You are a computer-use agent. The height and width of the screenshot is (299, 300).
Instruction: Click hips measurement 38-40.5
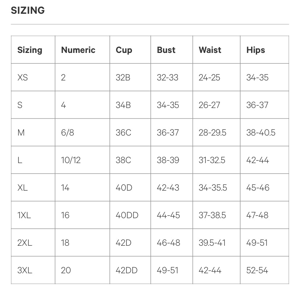(261, 133)
